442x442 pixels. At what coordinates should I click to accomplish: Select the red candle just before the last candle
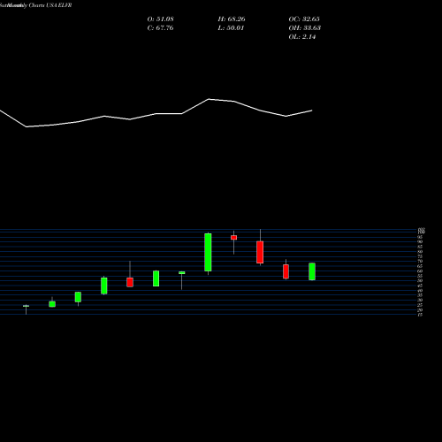point(286,271)
